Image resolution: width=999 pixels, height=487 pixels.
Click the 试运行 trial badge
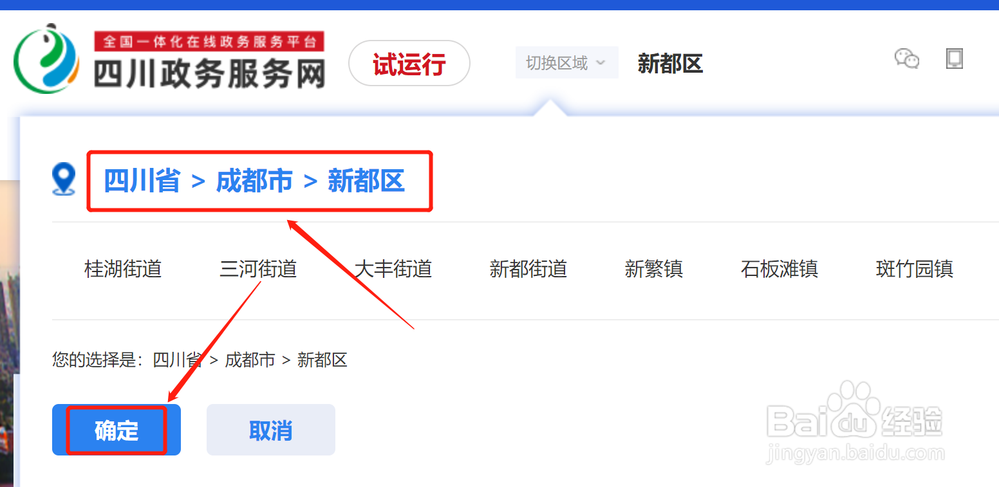pyautogui.click(x=409, y=64)
